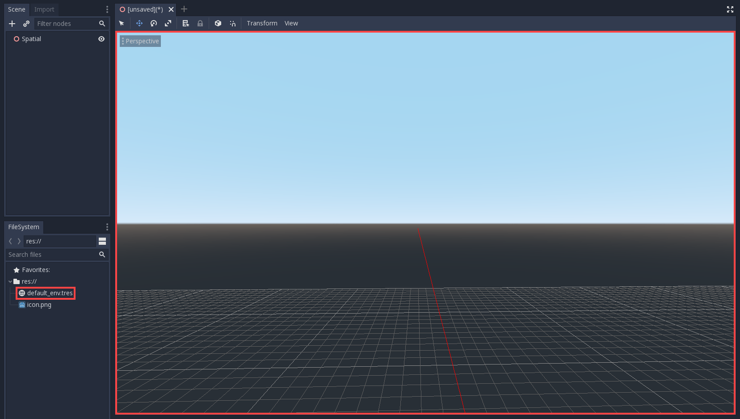Toggle visibility of the Spatial node

(101, 39)
